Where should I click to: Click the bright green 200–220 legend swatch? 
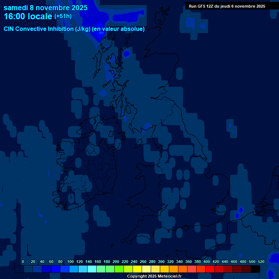[119, 269]
